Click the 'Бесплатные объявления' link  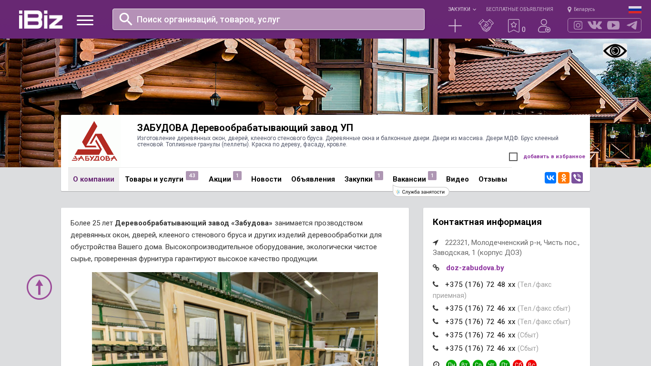tap(519, 9)
